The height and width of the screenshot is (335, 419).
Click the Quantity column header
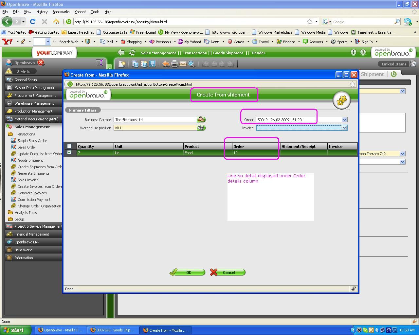[x=95, y=146]
